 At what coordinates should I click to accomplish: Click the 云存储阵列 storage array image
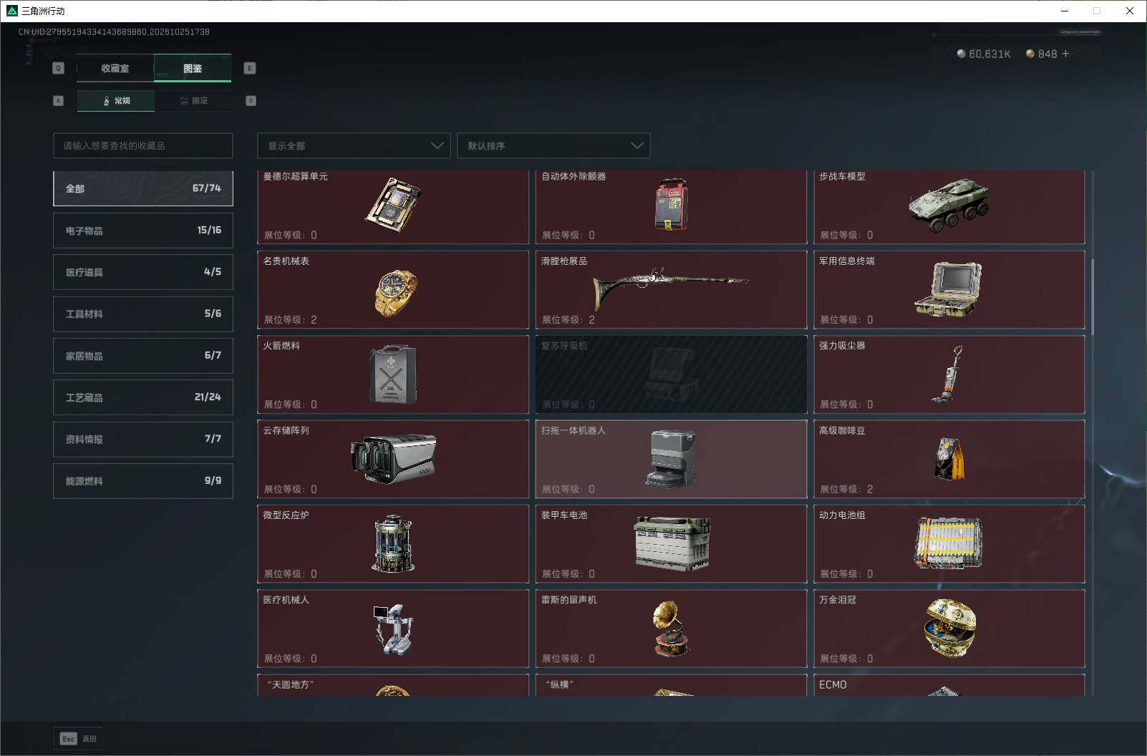(x=393, y=459)
